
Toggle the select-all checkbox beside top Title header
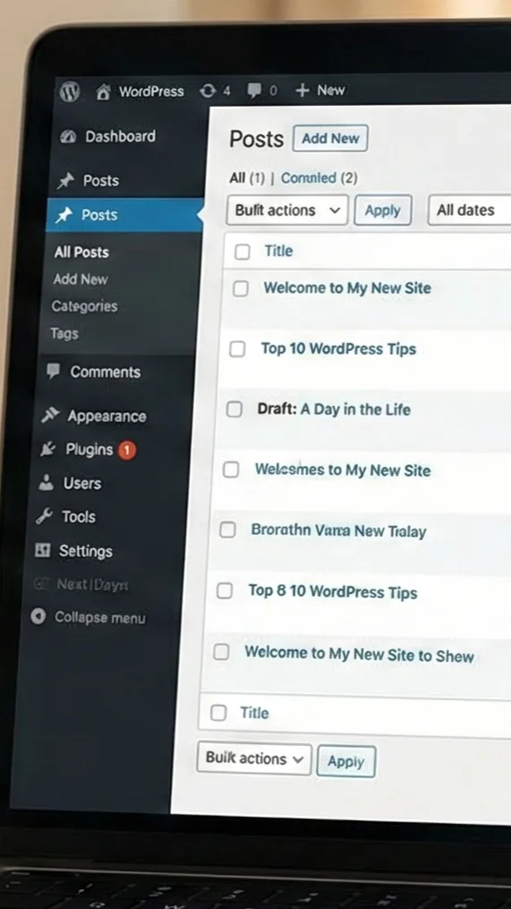tap(243, 252)
